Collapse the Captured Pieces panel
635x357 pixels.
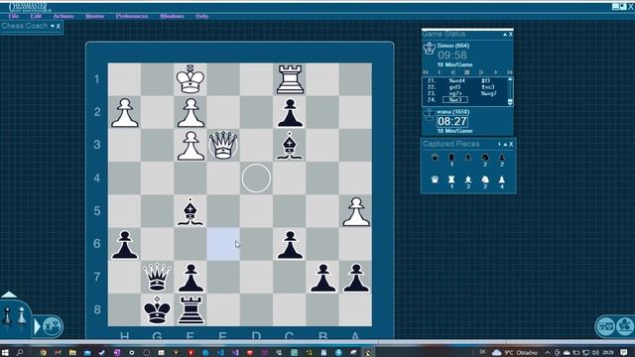point(505,144)
